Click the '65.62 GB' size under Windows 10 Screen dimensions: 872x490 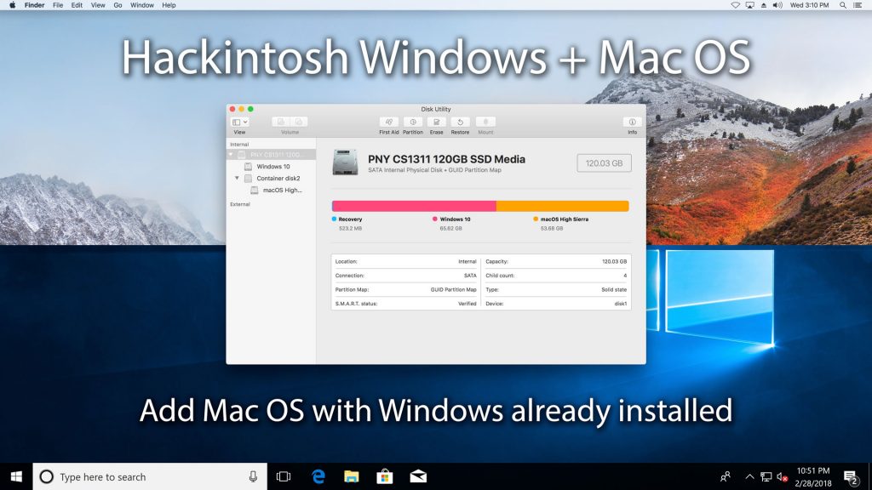[x=451, y=228]
